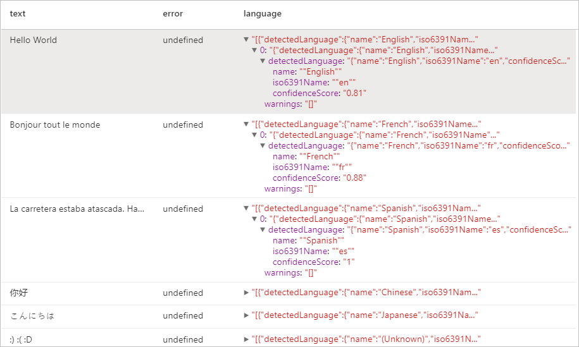The height and width of the screenshot is (347, 579).
Task: Collapse detectedLanguage node for English result
Action: [x=263, y=61]
